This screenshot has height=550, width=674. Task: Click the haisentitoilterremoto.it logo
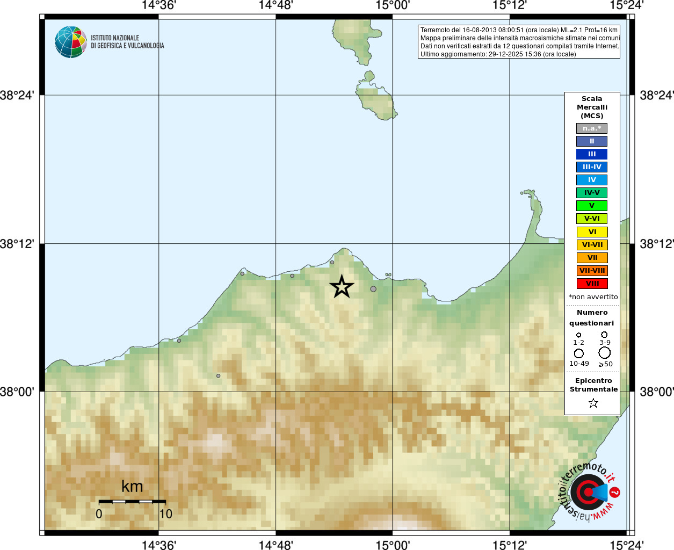click(590, 491)
